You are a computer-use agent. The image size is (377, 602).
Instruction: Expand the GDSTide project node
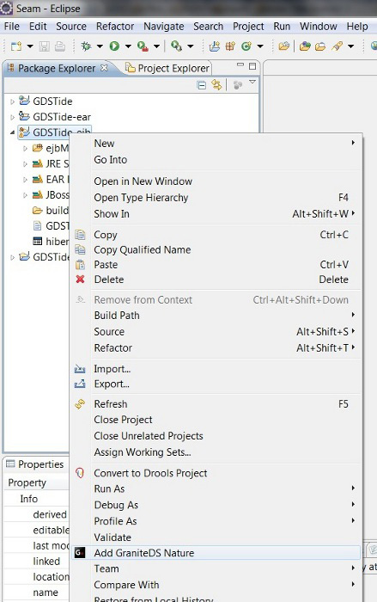(12, 101)
